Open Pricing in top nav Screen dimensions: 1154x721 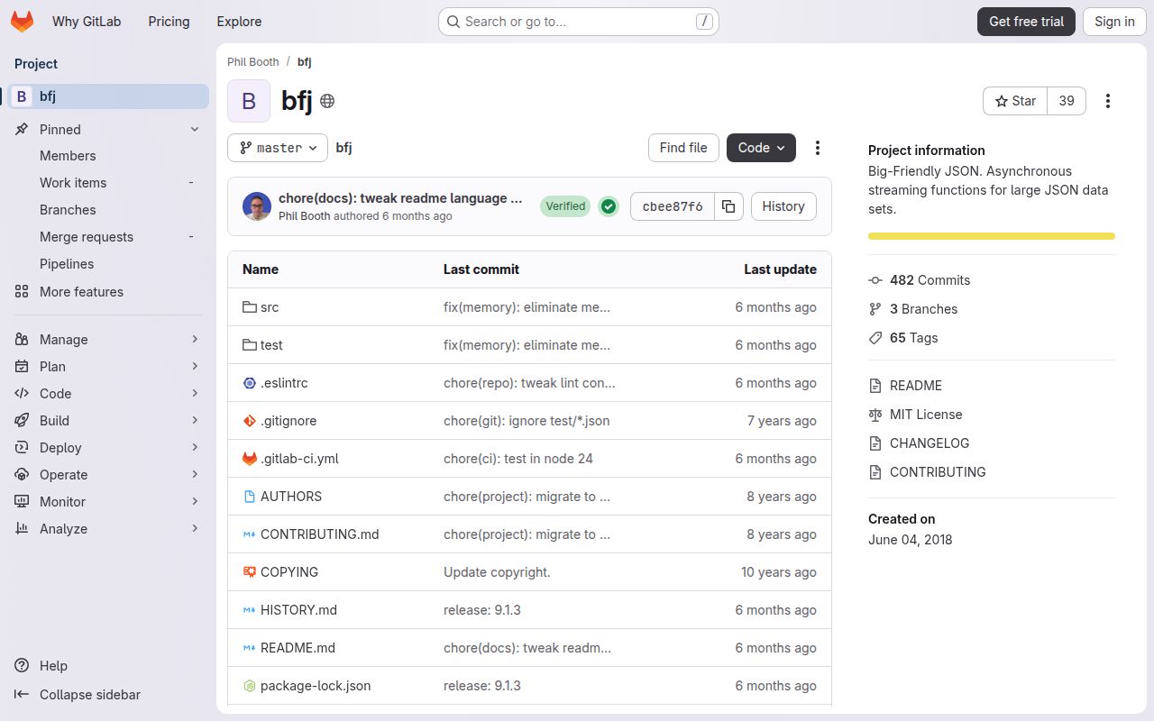click(x=169, y=22)
